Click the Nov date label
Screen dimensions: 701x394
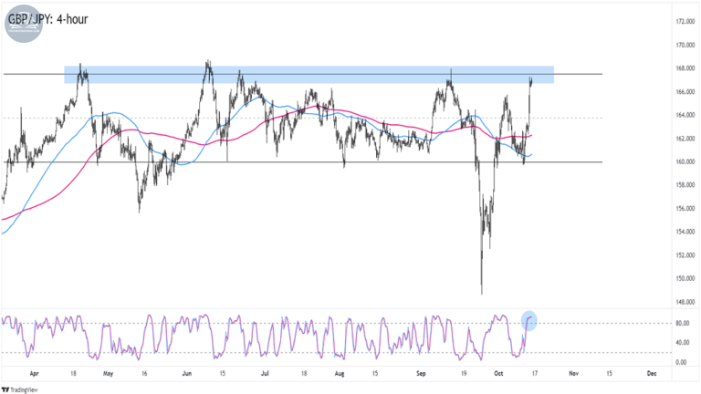click(573, 373)
